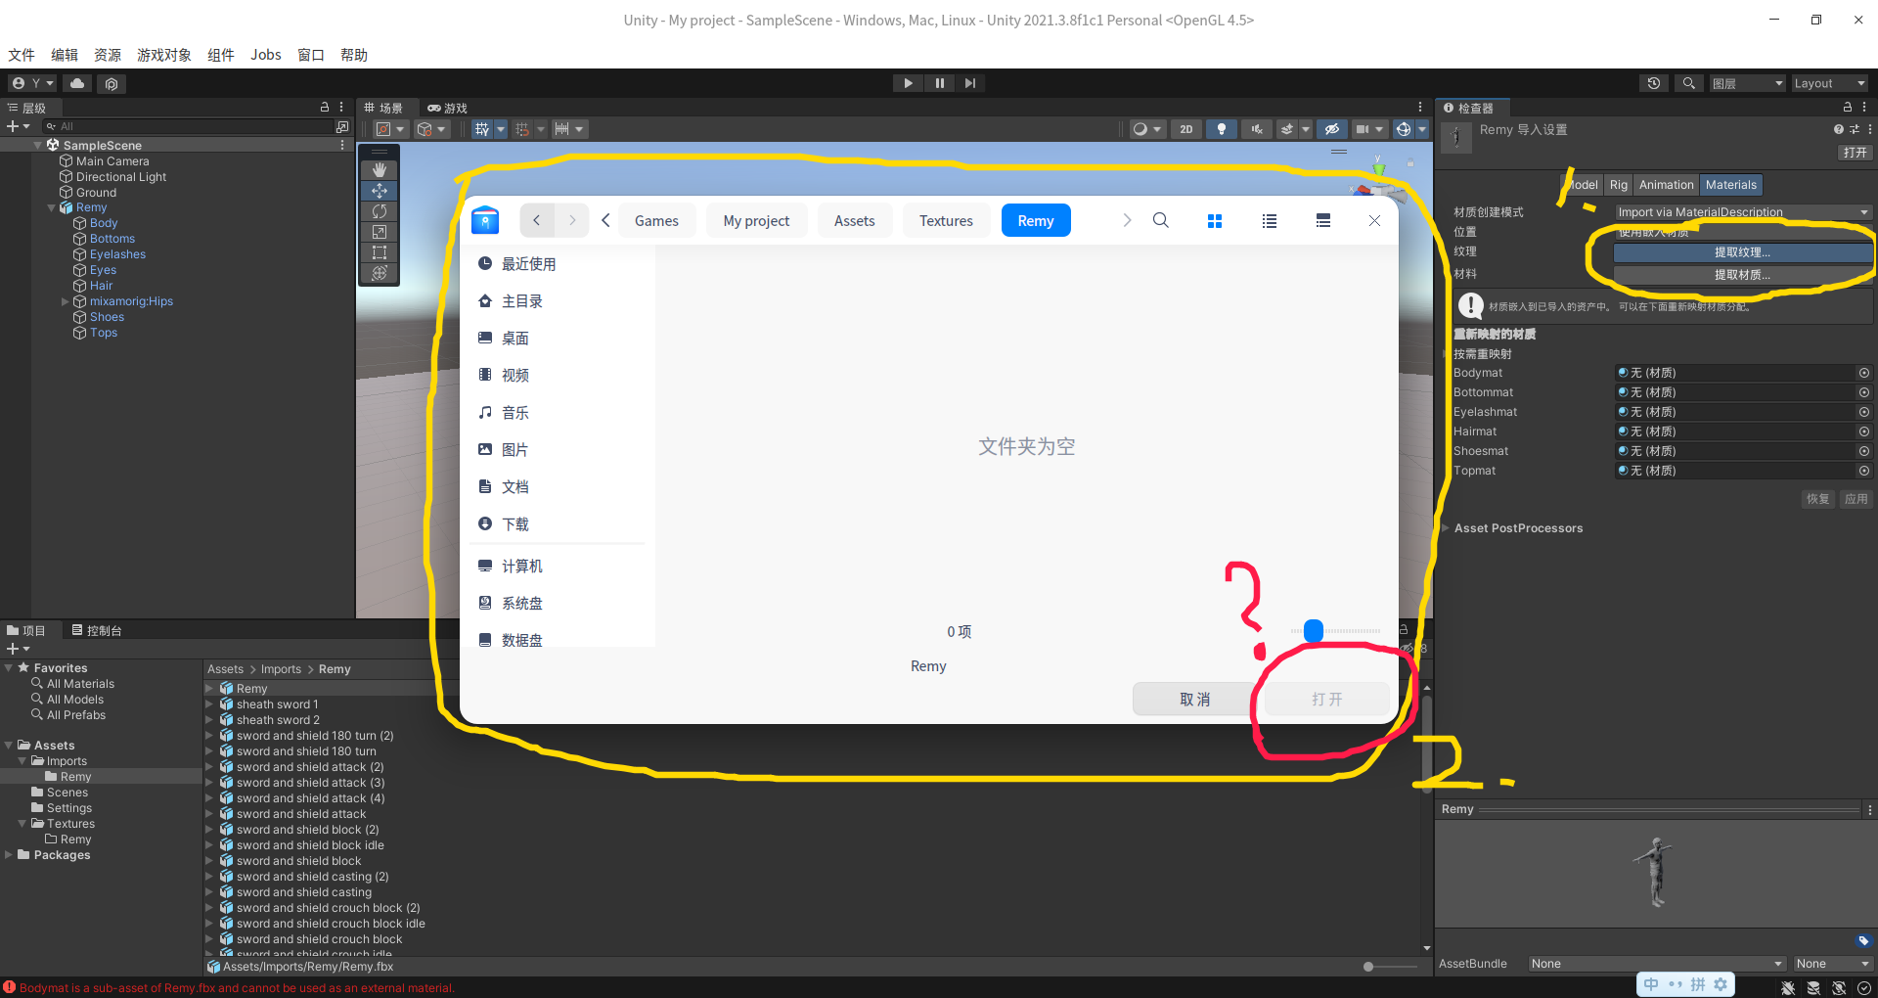Switch to the Rig tab in the Inspector
Screen dimensions: 1878x998
pos(1618,184)
